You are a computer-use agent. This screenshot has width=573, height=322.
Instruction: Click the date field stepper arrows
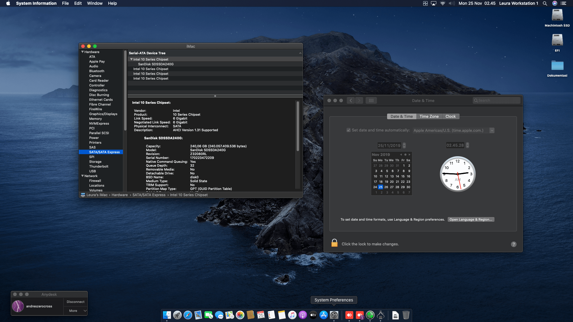[x=404, y=145]
